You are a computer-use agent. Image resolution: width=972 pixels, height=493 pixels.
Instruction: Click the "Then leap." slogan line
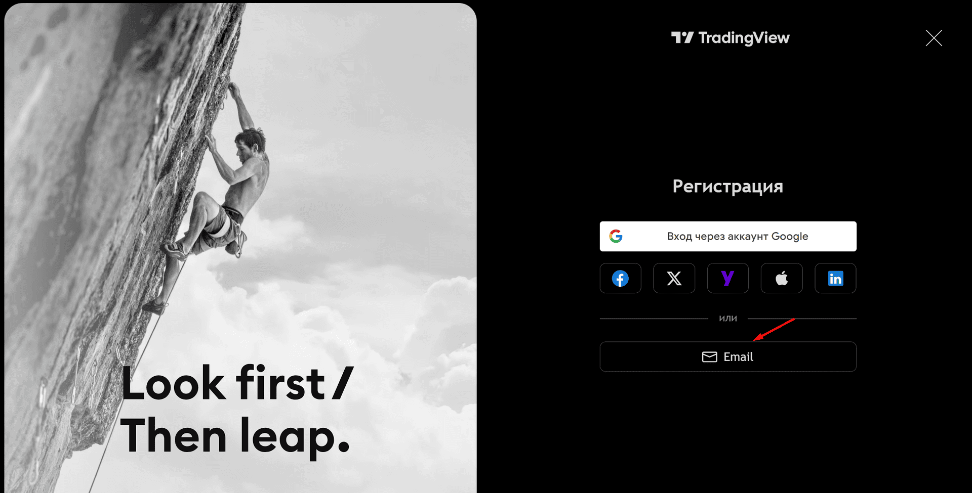(235, 436)
